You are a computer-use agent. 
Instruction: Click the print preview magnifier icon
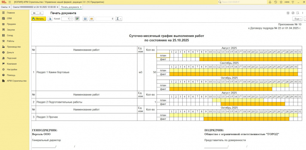[50, 19]
